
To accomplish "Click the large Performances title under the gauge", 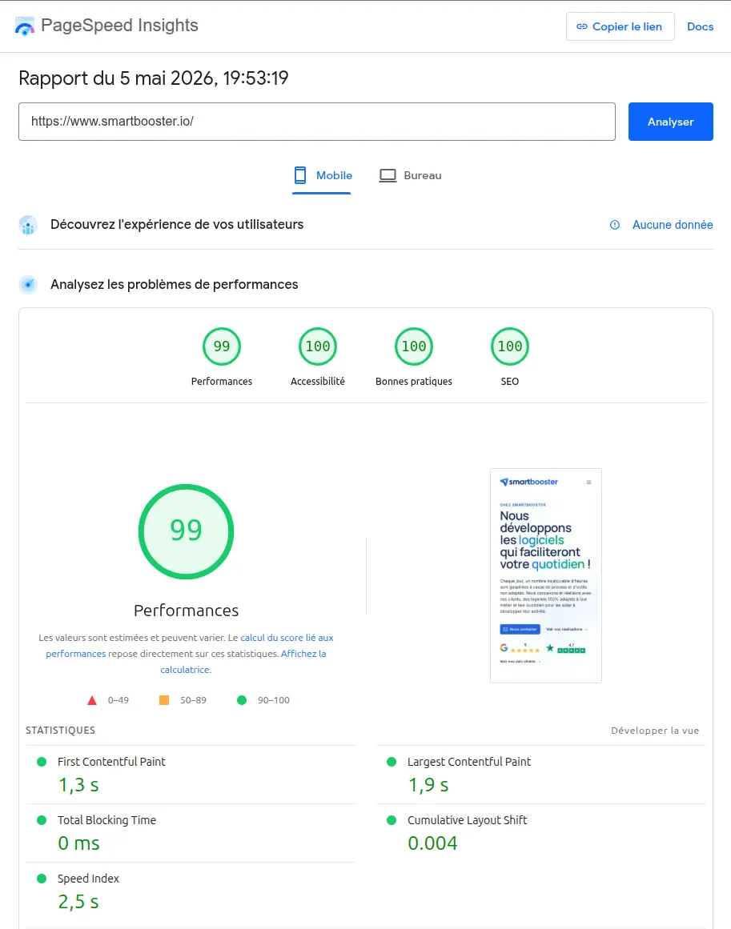I will 187,611.
